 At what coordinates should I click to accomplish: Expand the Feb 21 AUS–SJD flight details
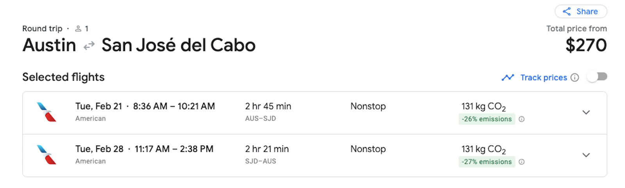click(586, 112)
